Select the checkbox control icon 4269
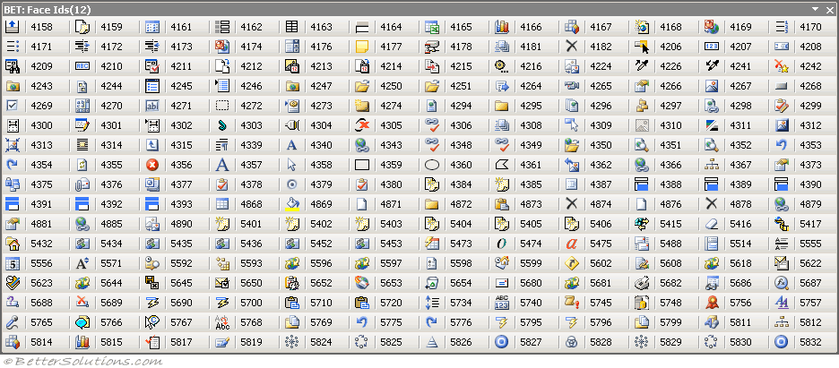Viewport: 839px width, 368px height. point(12,106)
